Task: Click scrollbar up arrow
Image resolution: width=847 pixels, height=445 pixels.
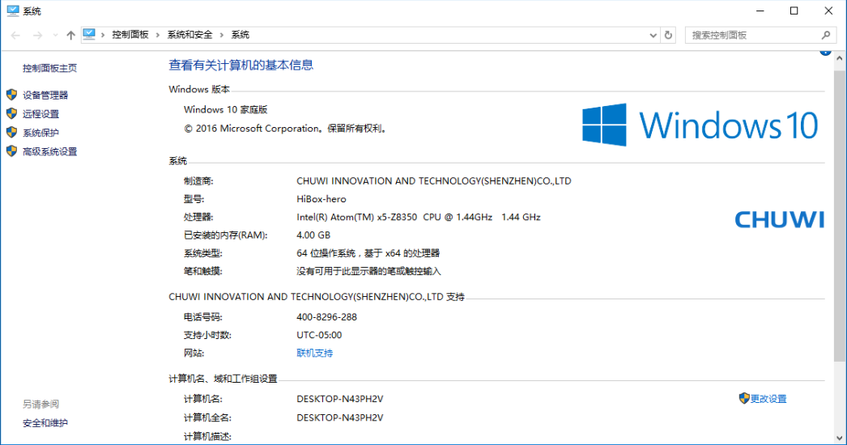Action: 840,58
